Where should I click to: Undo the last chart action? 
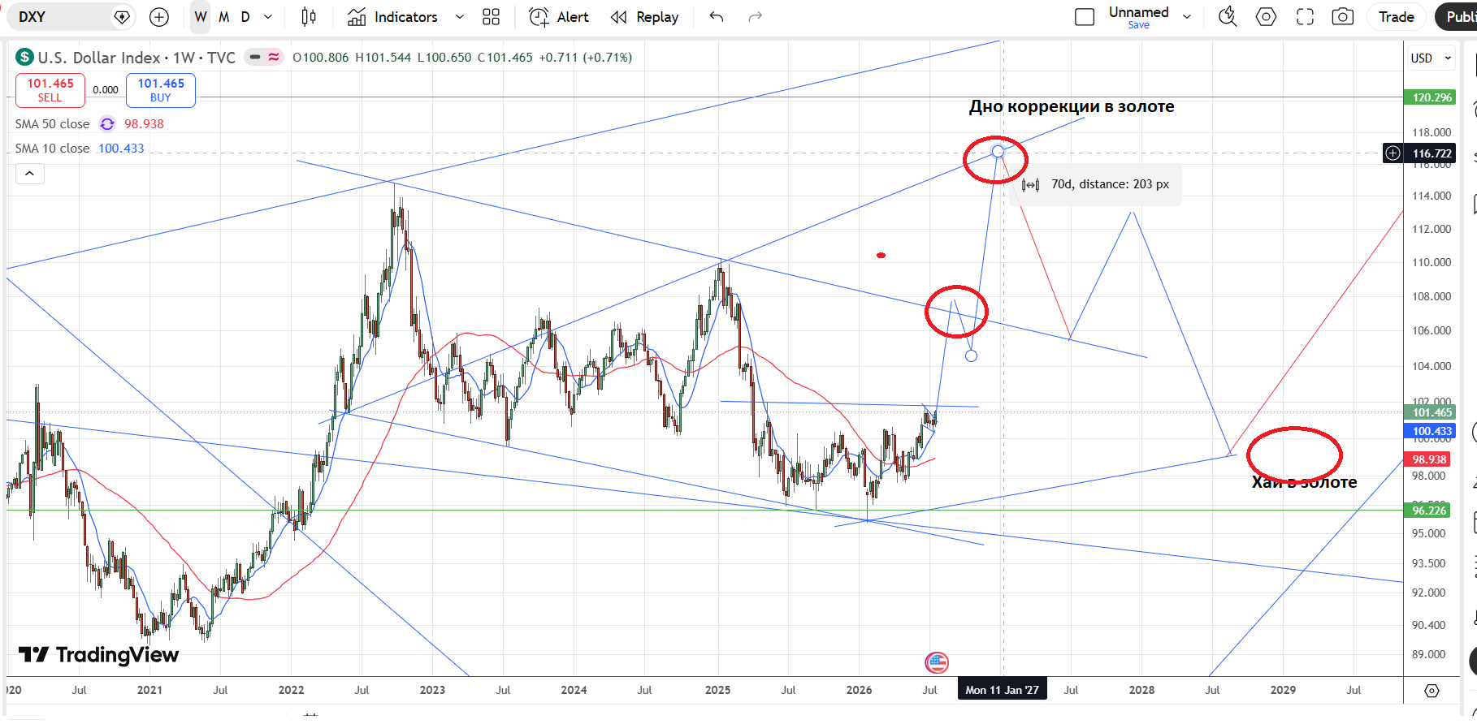(716, 17)
